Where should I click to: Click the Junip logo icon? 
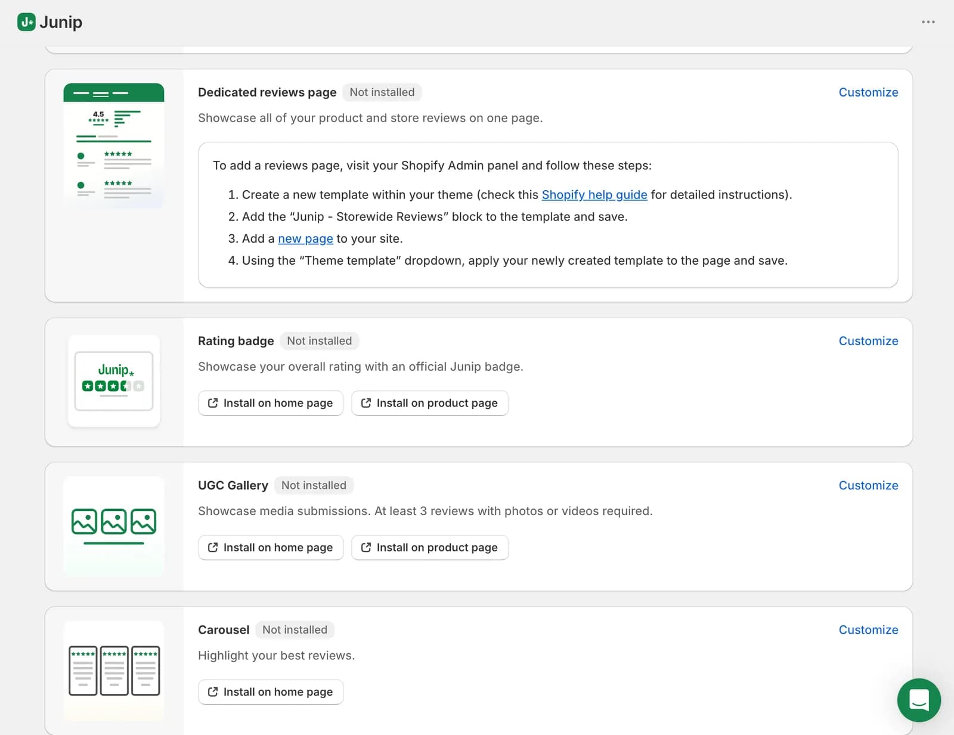click(x=26, y=22)
